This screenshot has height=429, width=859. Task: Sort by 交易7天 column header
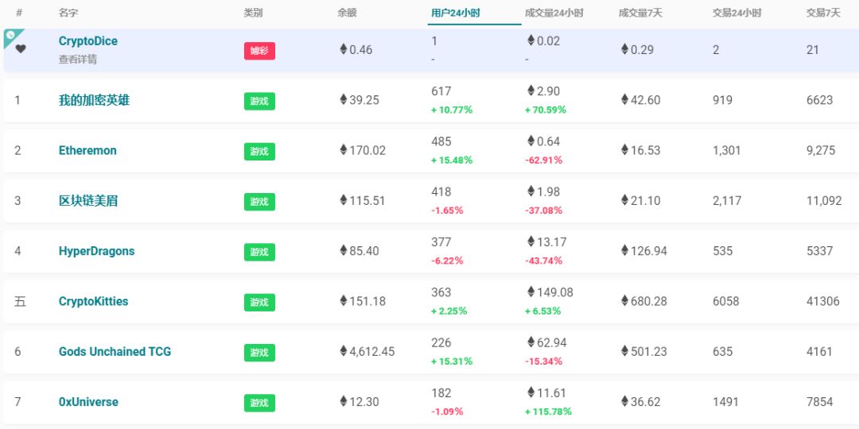pos(823,13)
